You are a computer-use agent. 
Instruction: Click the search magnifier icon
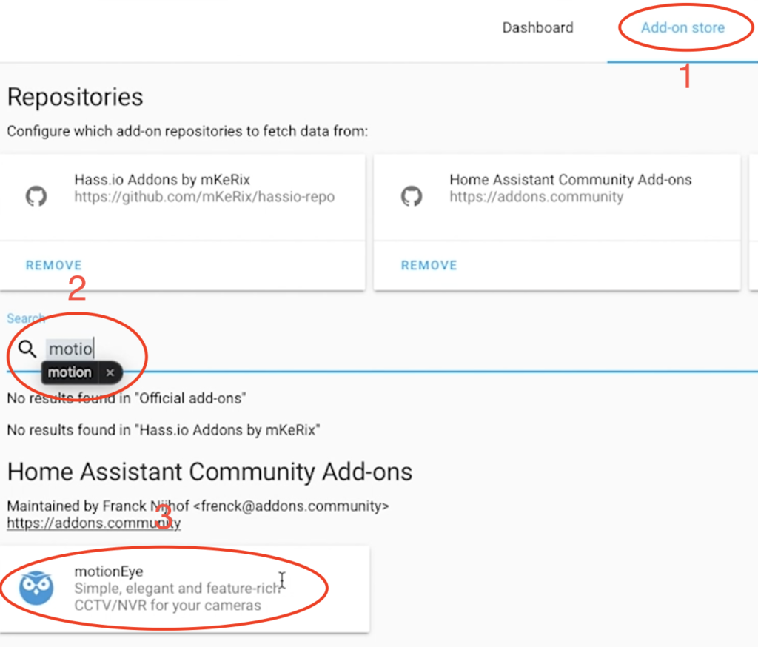coord(27,349)
